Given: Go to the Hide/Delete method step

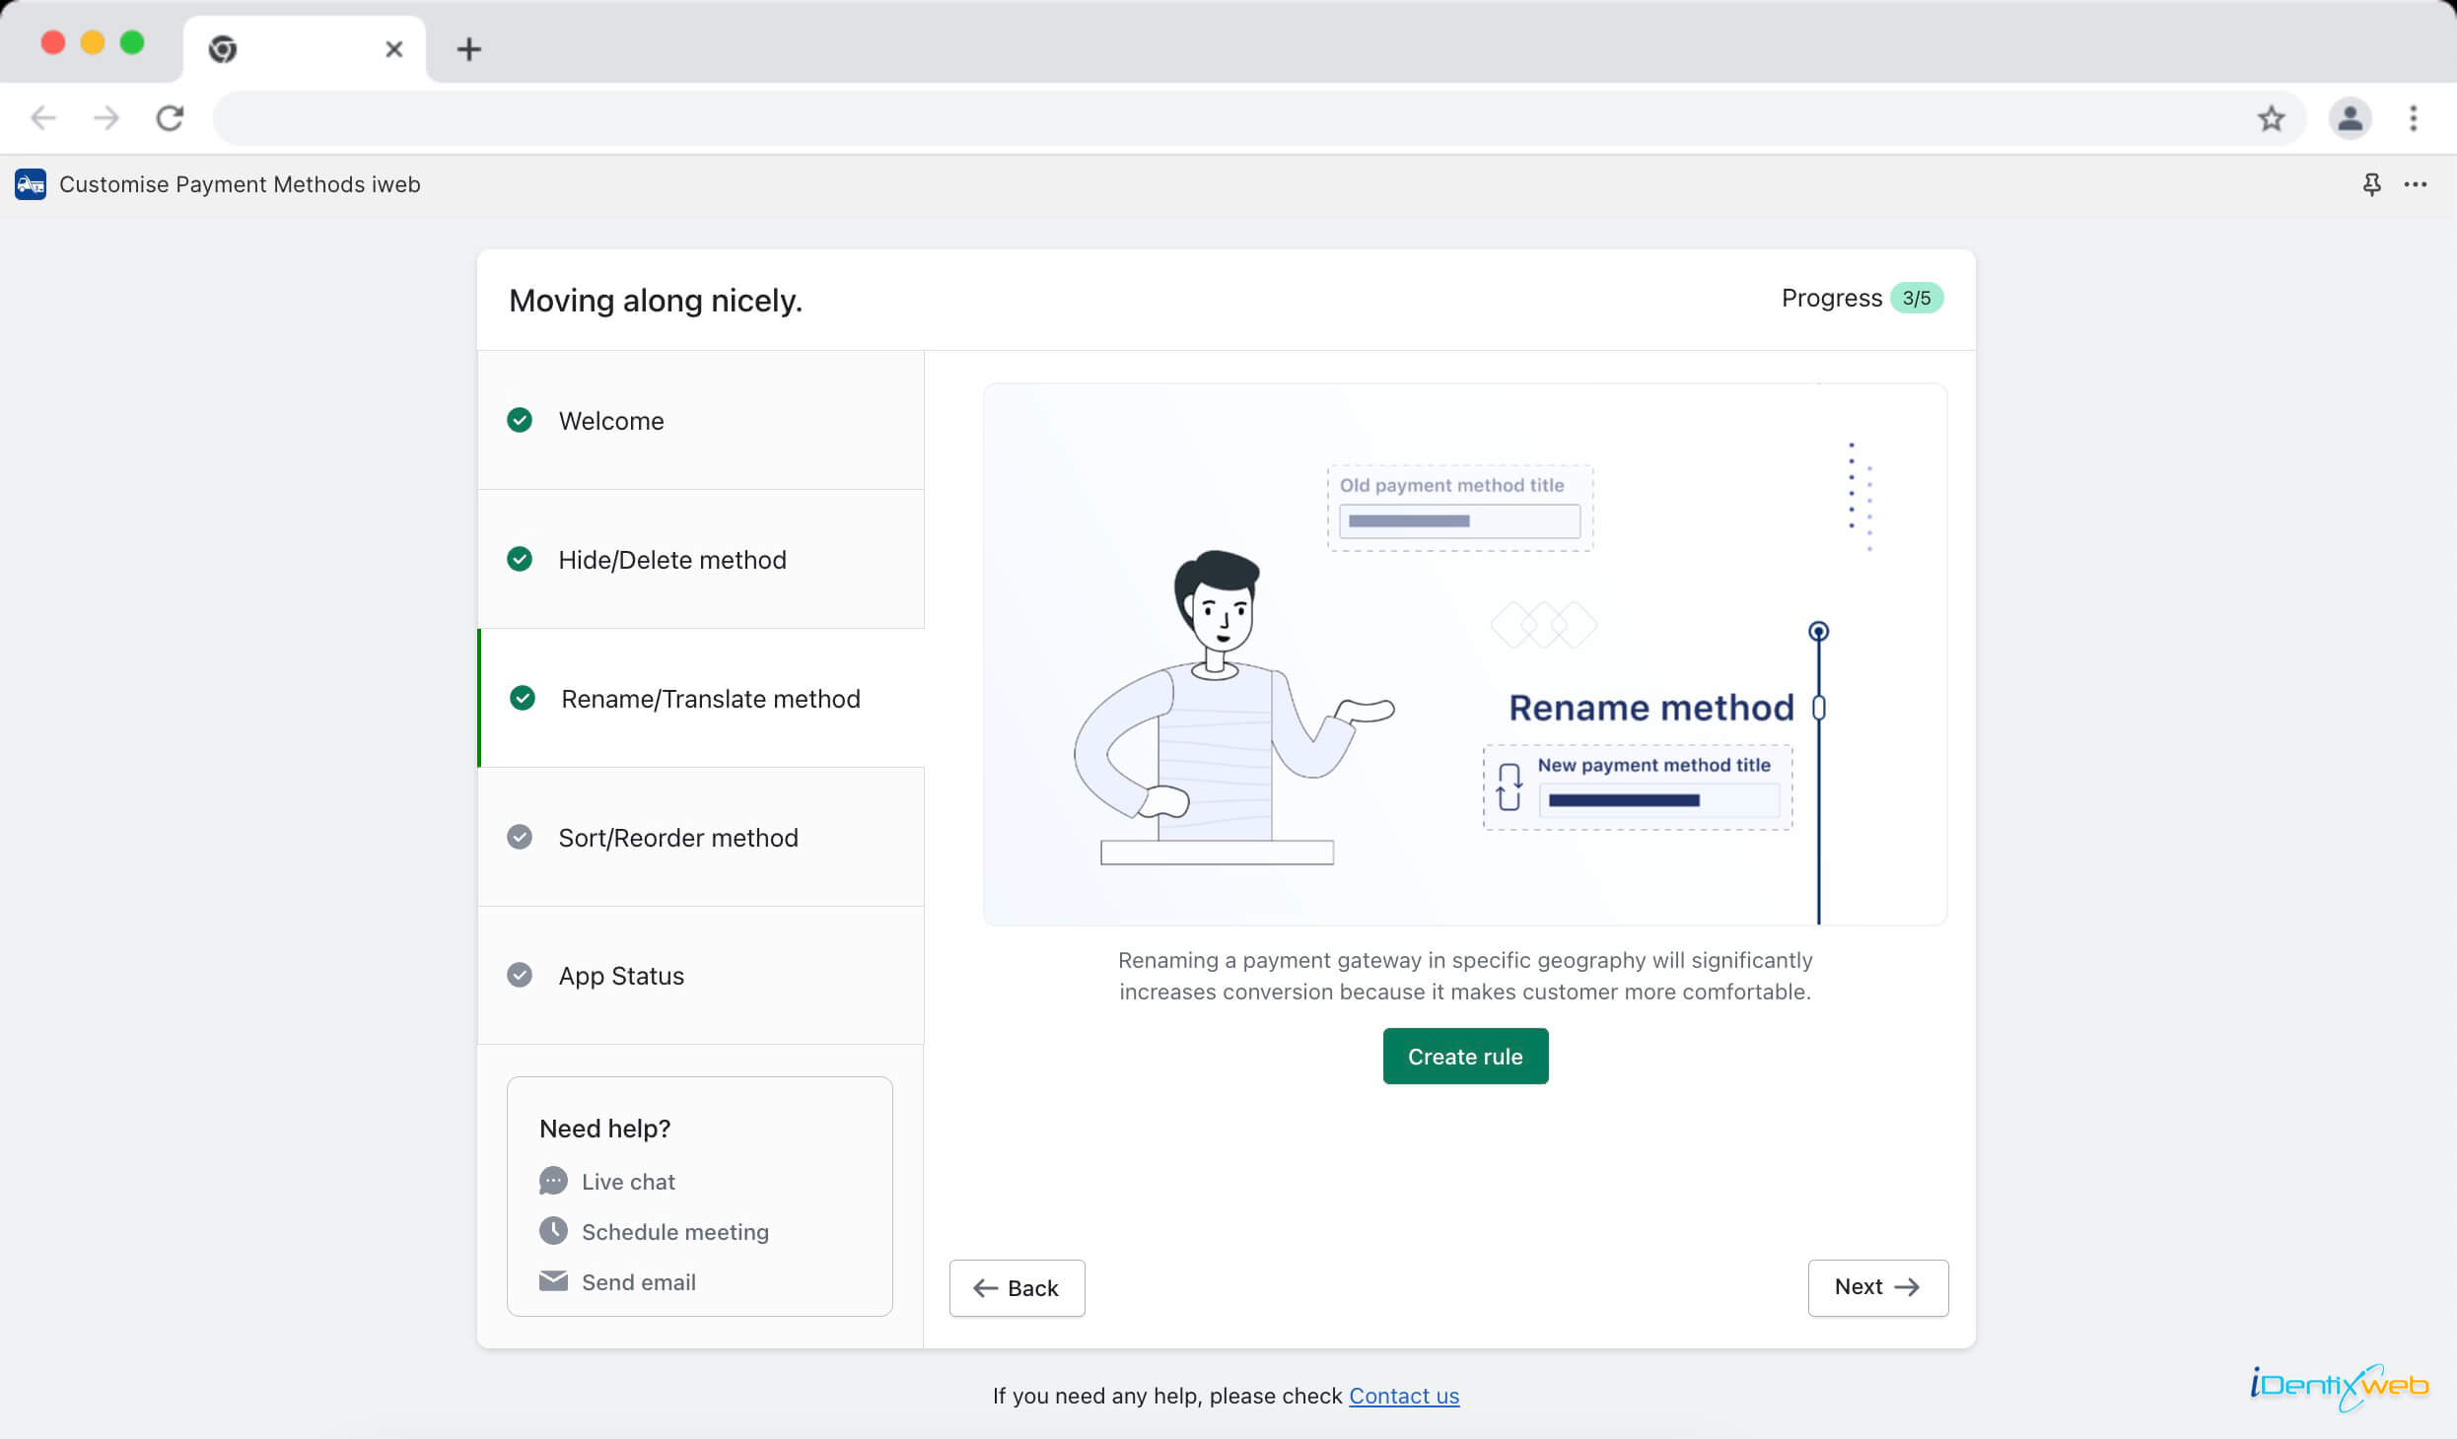Looking at the screenshot, I should point(701,560).
